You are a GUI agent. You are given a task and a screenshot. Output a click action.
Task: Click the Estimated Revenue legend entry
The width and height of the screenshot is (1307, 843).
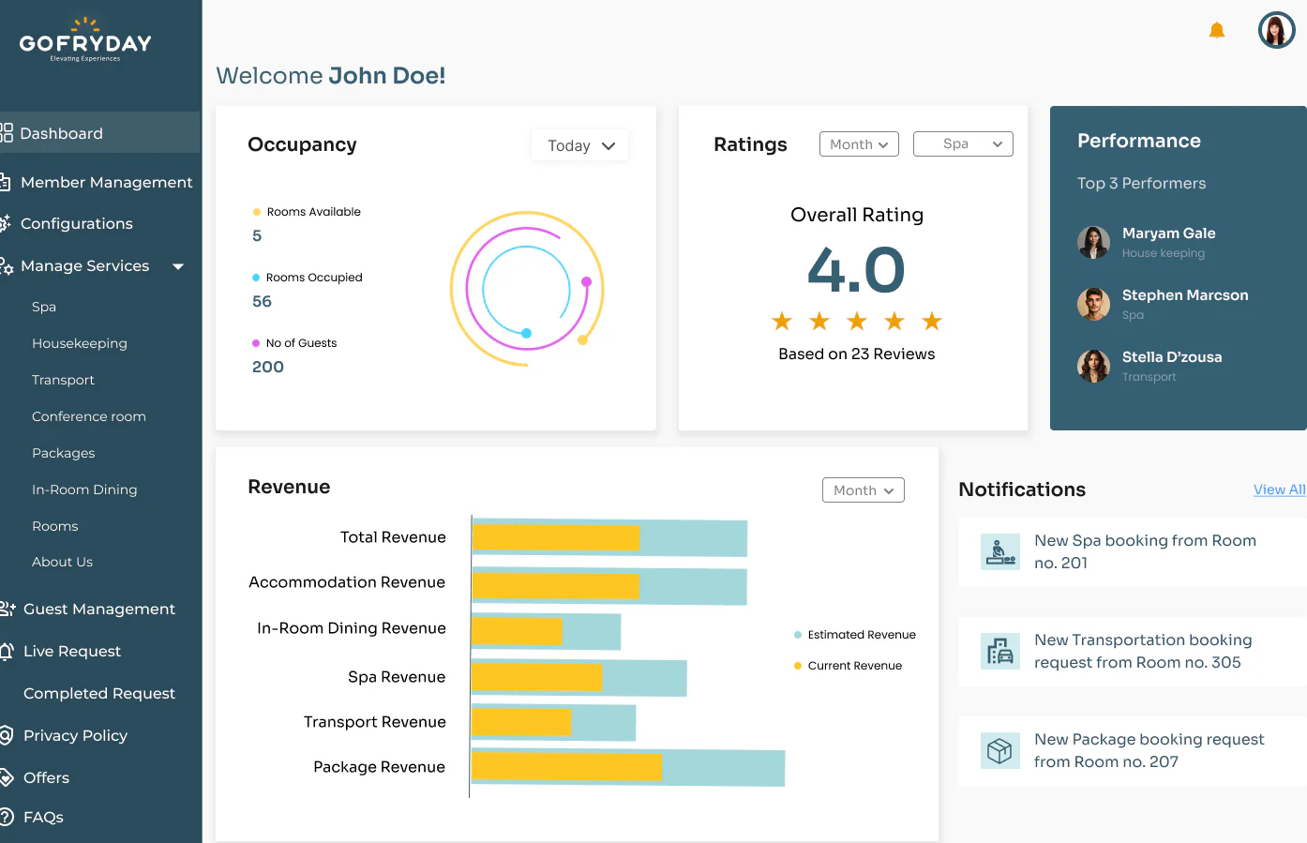click(x=855, y=635)
